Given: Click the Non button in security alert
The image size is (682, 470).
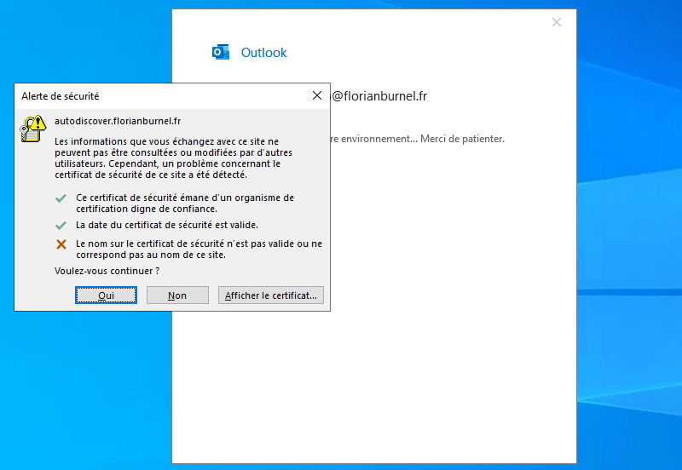Looking at the screenshot, I should tap(177, 295).
